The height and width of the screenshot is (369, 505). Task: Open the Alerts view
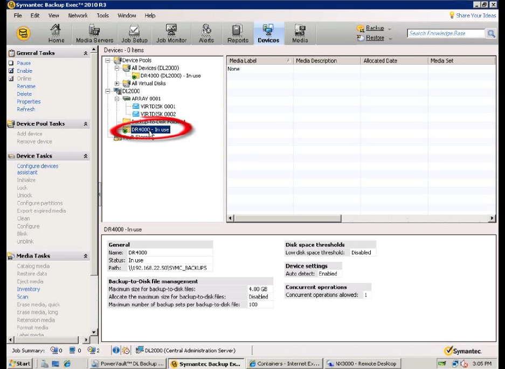click(x=206, y=33)
